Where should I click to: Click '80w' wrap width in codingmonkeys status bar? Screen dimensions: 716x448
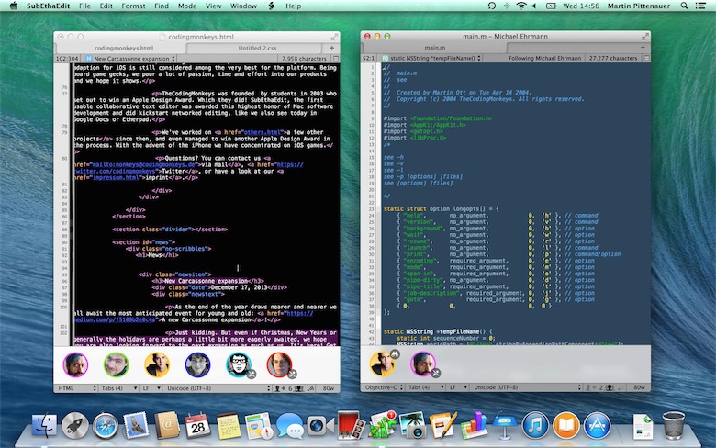[329, 388]
